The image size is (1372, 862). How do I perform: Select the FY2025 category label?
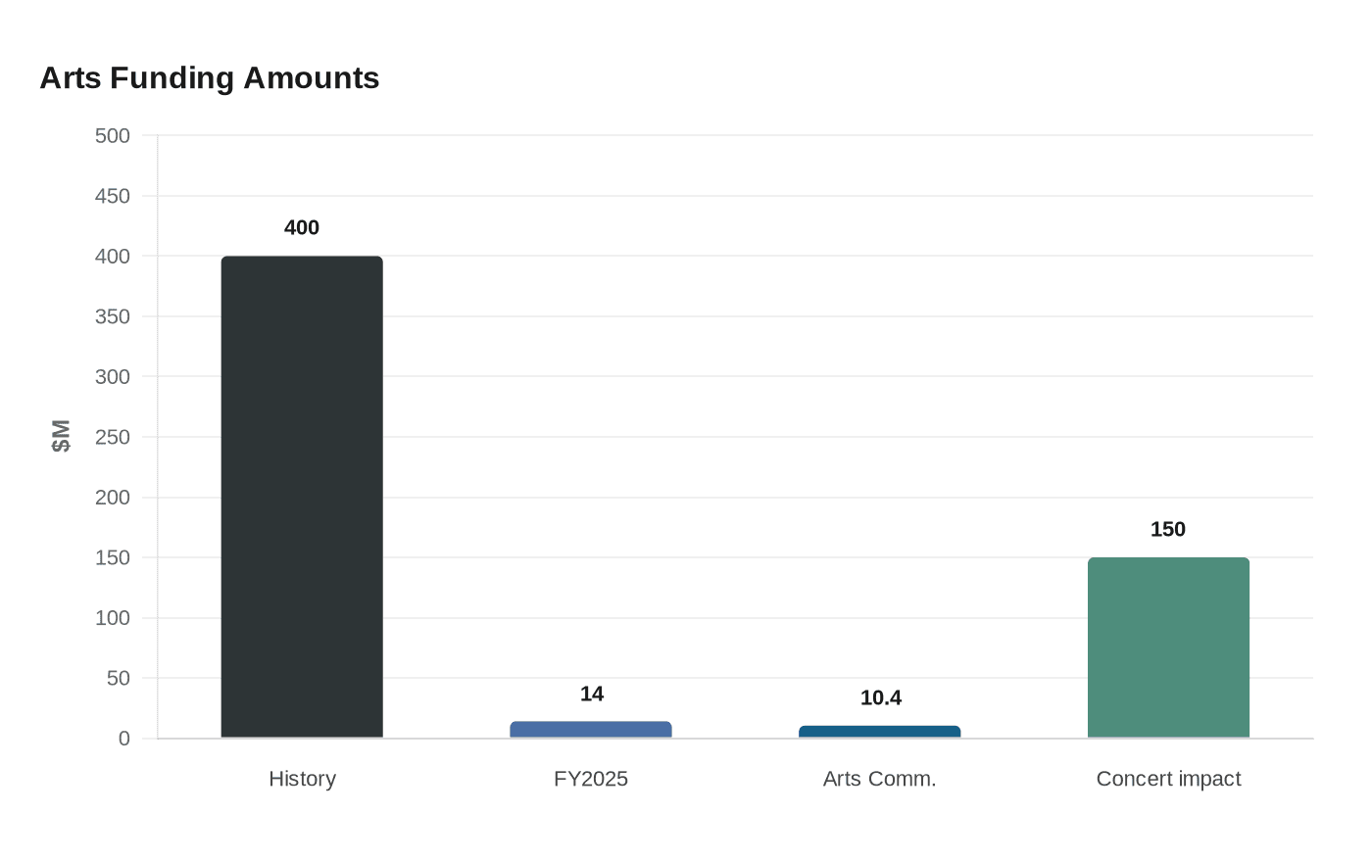591,779
